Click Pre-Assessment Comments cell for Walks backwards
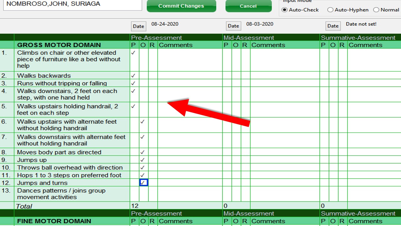Screen dimensions: 401x226 (x=190, y=76)
